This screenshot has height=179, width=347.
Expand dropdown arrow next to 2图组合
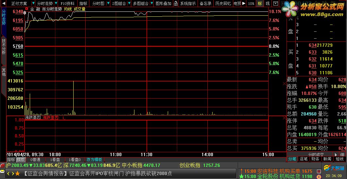tap(129, 3)
